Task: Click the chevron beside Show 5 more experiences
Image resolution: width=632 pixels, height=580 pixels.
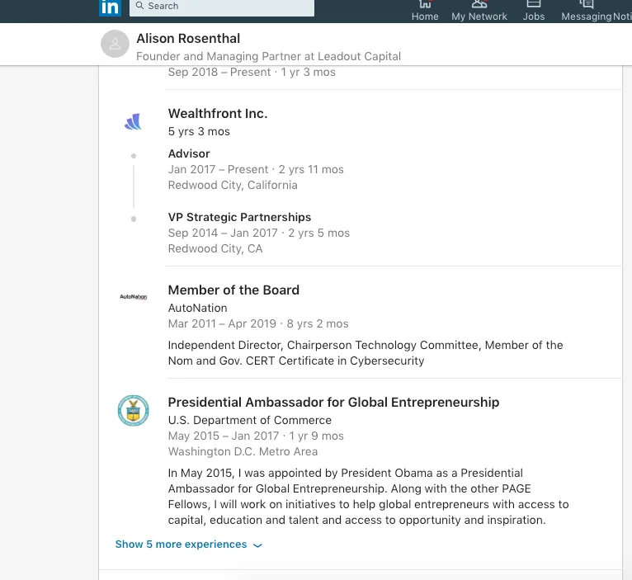Action: [257, 545]
